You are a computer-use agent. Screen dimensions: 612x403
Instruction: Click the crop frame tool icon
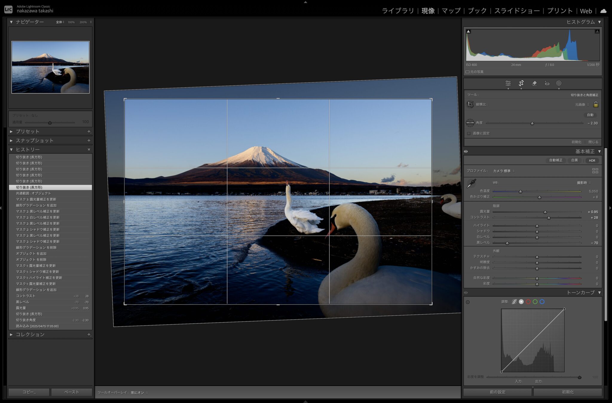click(x=470, y=104)
